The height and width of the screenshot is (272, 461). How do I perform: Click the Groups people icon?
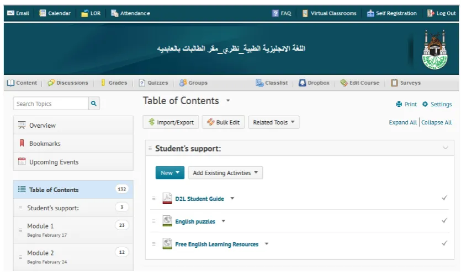tap(183, 83)
